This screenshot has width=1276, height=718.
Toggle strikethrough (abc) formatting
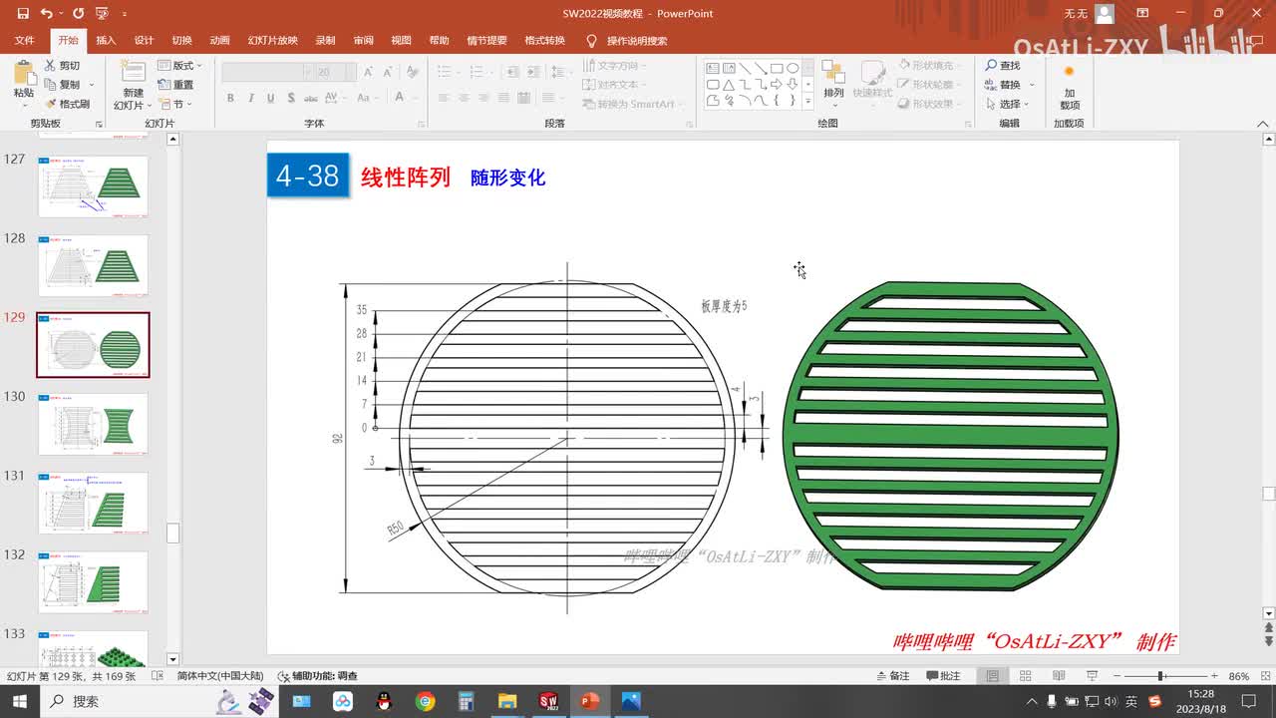click(x=311, y=98)
